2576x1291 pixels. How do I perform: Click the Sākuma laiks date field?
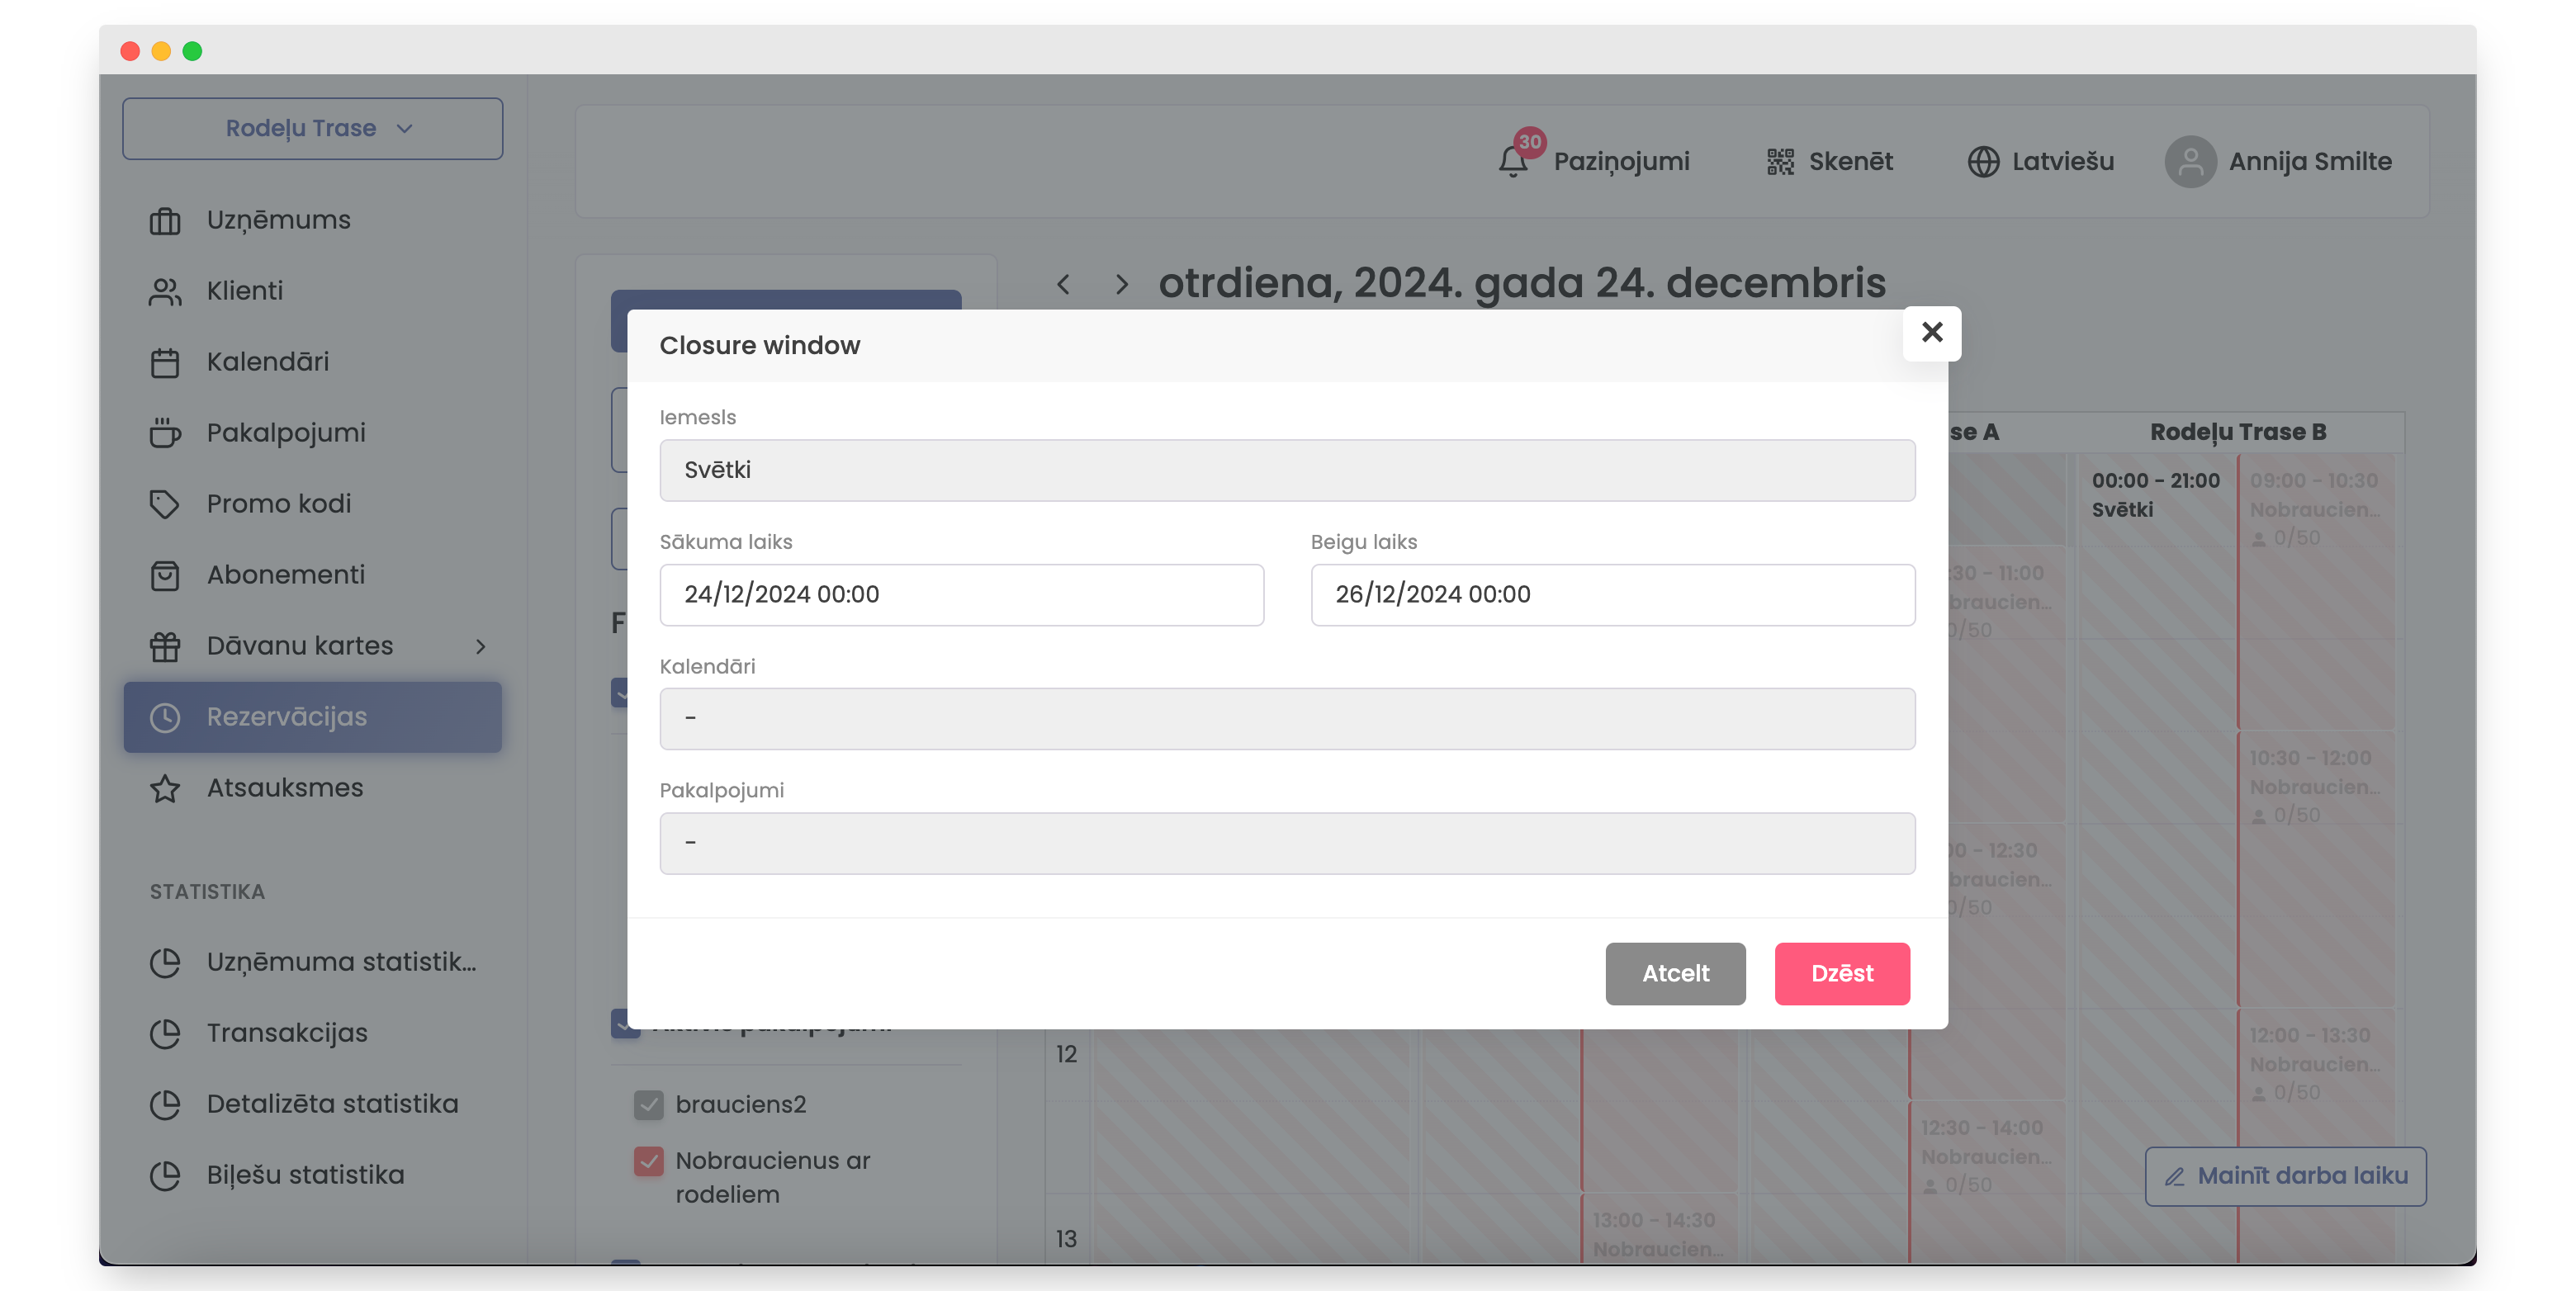pos(961,595)
